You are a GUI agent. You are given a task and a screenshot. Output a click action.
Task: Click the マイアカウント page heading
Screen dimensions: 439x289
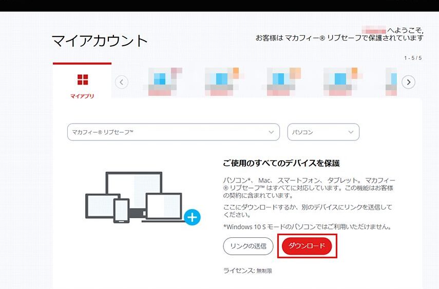click(100, 41)
